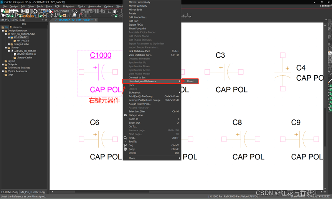Collapse the SCHEMATIC1 tree node

click(x=9, y=37)
